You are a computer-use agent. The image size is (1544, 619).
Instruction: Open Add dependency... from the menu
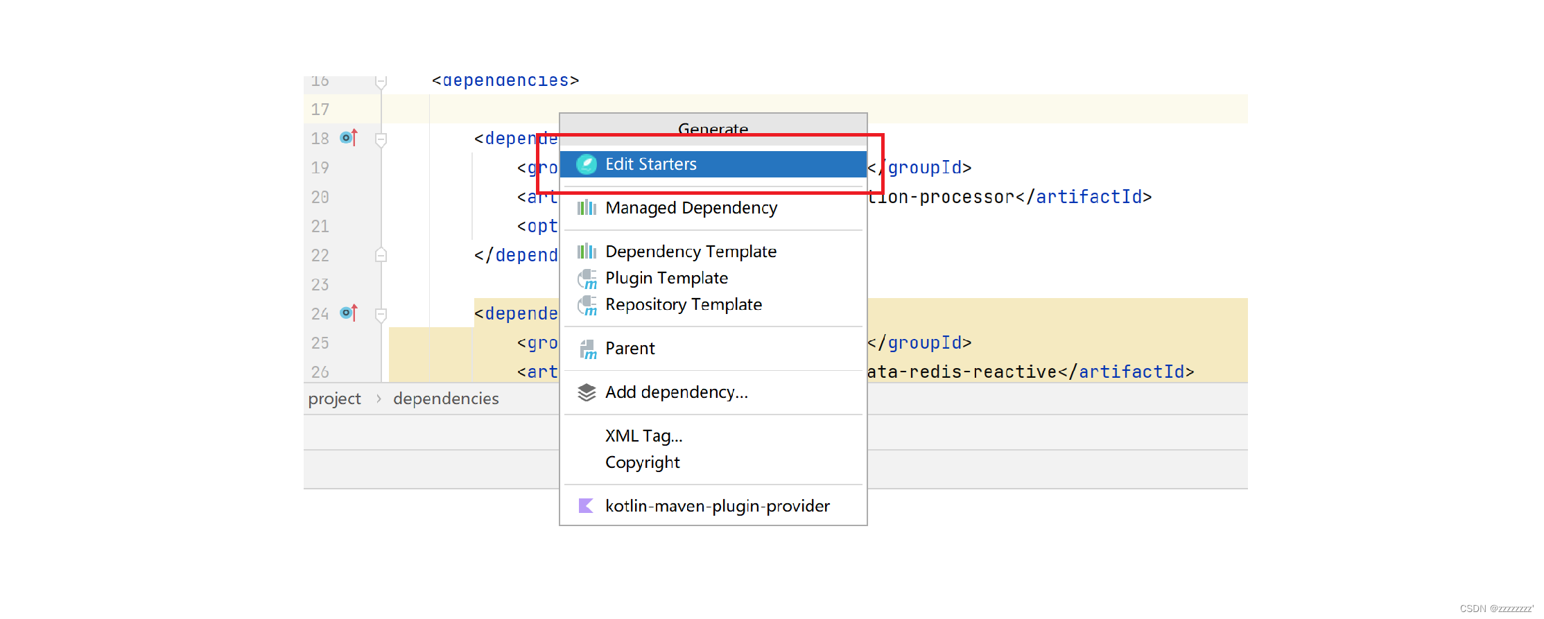pos(713,392)
